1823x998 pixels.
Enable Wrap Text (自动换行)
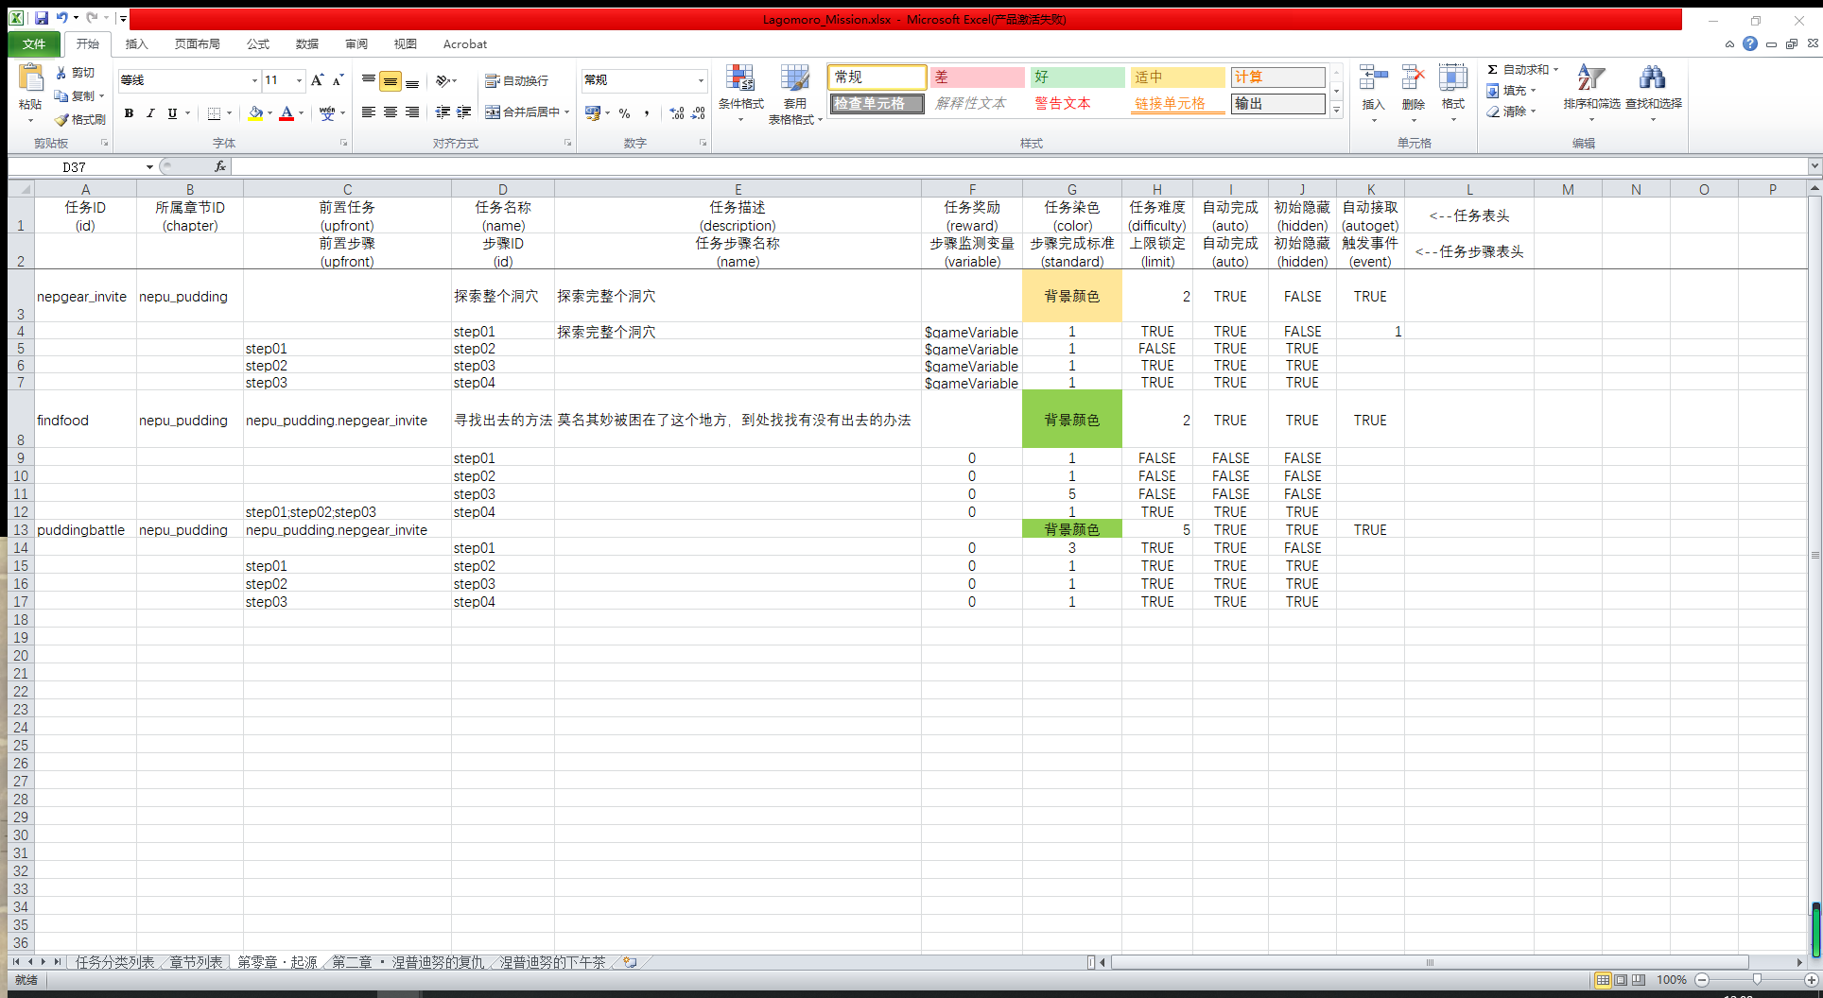click(516, 81)
